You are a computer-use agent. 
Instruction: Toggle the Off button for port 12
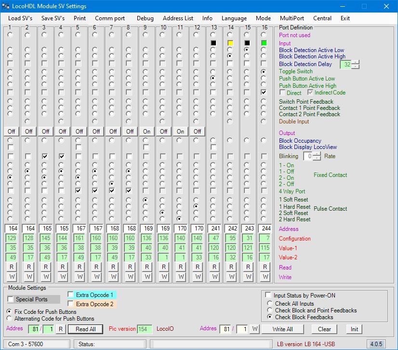pyautogui.click(x=197, y=131)
